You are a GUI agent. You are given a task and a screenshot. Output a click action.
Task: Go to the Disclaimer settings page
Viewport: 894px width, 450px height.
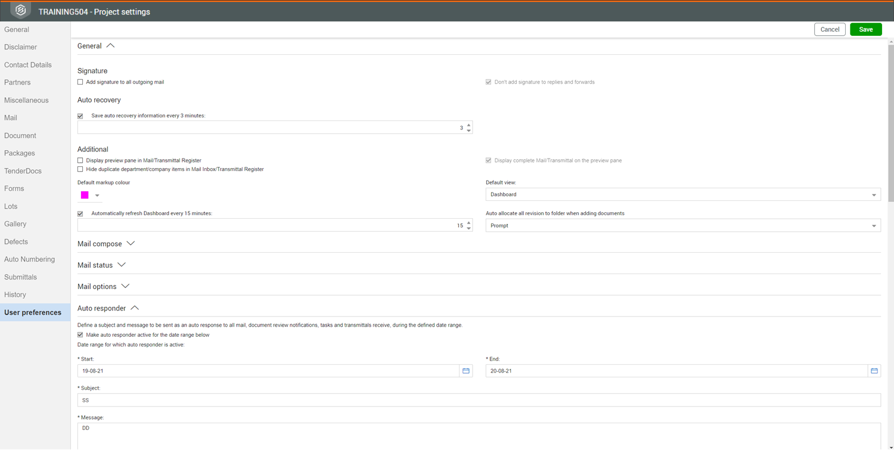pos(20,47)
